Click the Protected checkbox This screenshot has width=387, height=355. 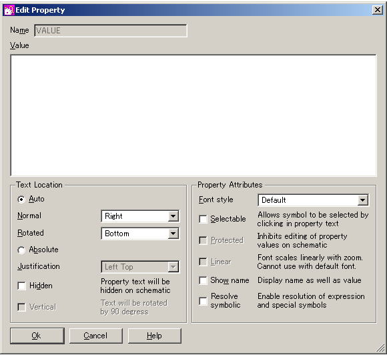click(203, 240)
